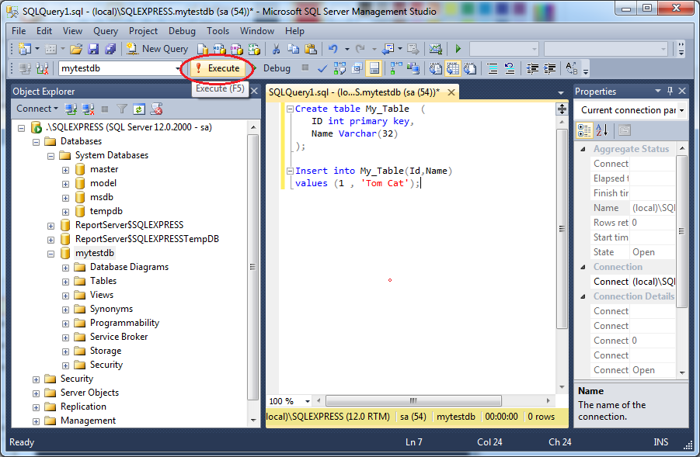Open the Project menu
The width and height of the screenshot is (700, 457).
pyautogui.click(x=143, y=31)
